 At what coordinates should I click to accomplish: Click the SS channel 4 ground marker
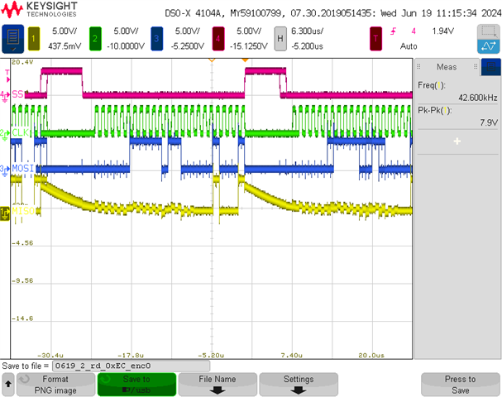4,96
